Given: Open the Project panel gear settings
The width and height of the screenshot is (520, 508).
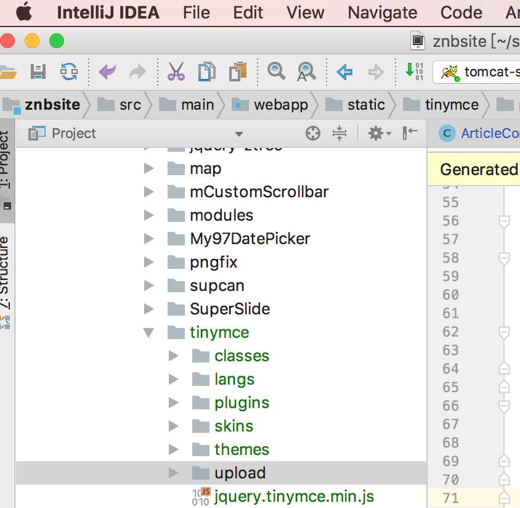Looking at the screenshot, I should coord(380,133).
